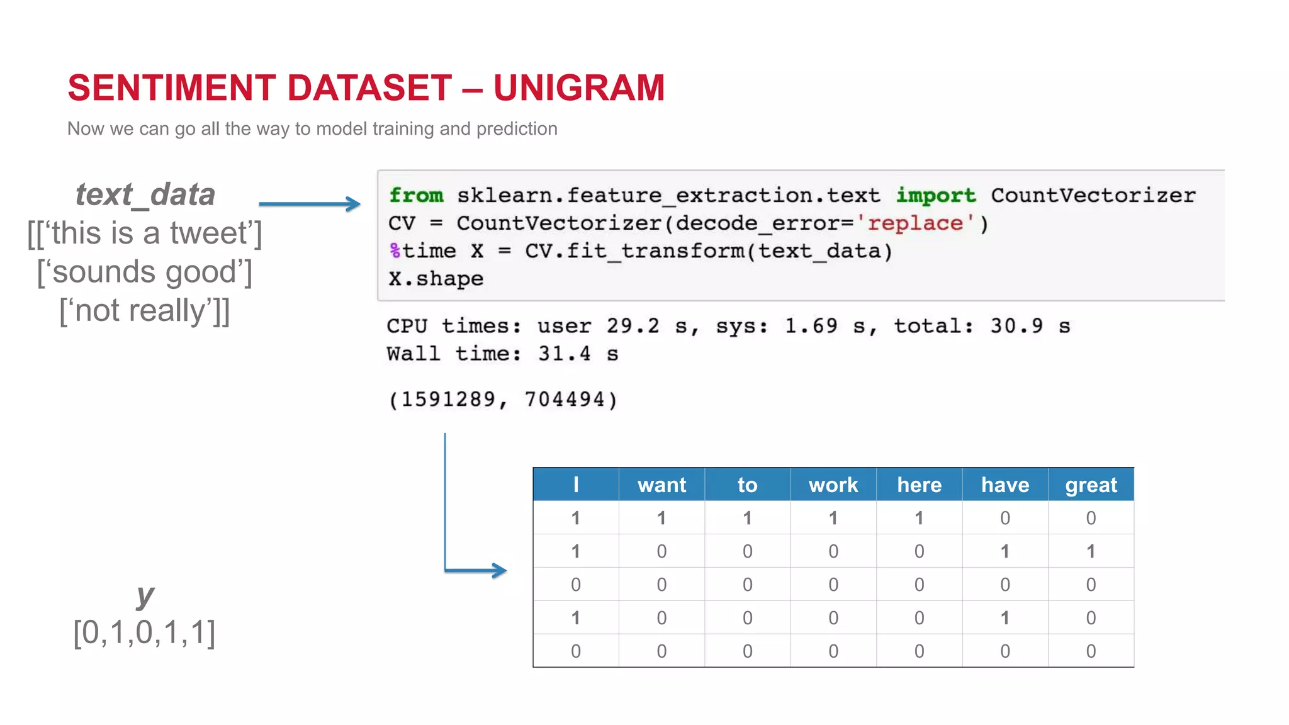This screenshot has height=725, width=1289.
Task: Click the third-row cell under 'work'
Action: pyautogui.click(x=833, y=585)
